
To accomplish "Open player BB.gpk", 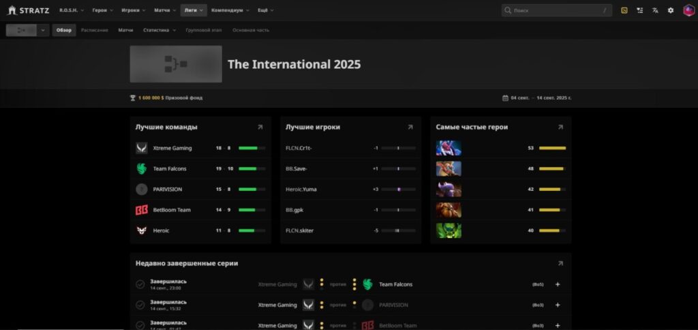I will (294, 210).
